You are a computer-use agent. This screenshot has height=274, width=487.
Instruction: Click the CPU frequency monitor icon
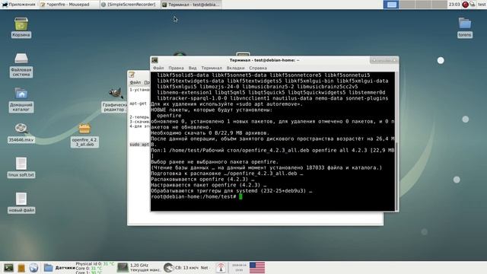(x=123, y=267)
